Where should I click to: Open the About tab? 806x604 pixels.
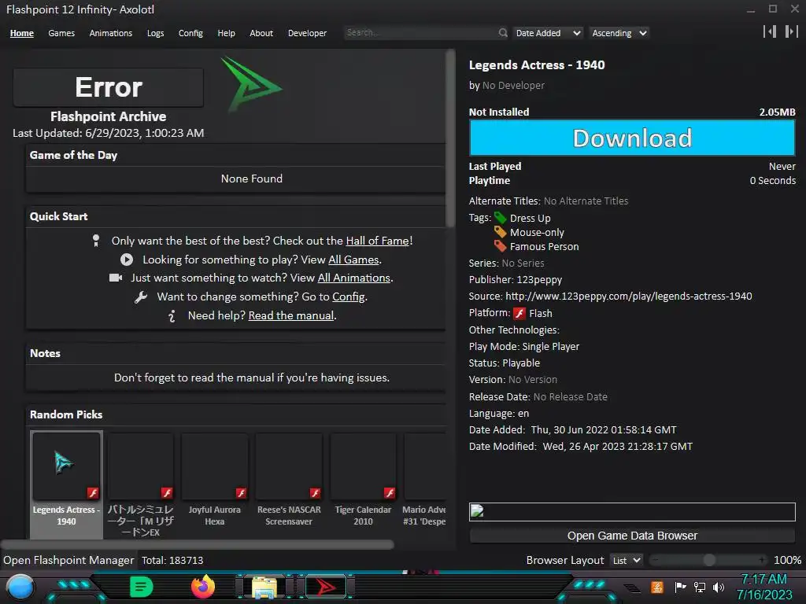(261, 33)
